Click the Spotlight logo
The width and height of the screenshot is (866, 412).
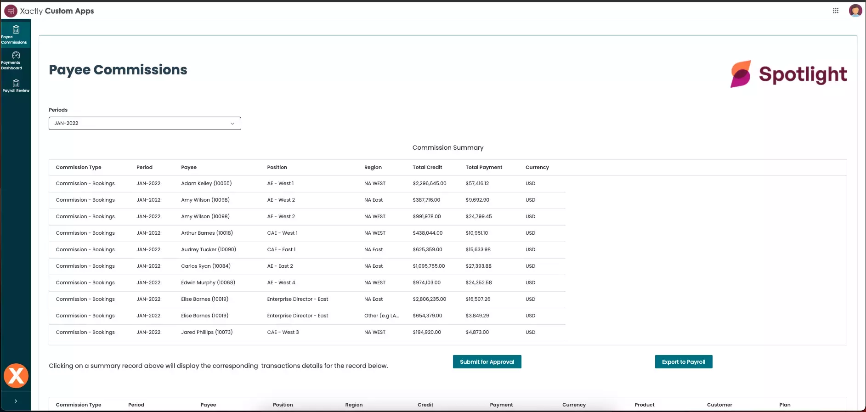789,74
